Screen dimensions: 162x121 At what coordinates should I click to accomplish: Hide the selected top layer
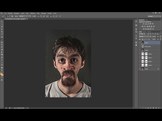pos(140,43)
